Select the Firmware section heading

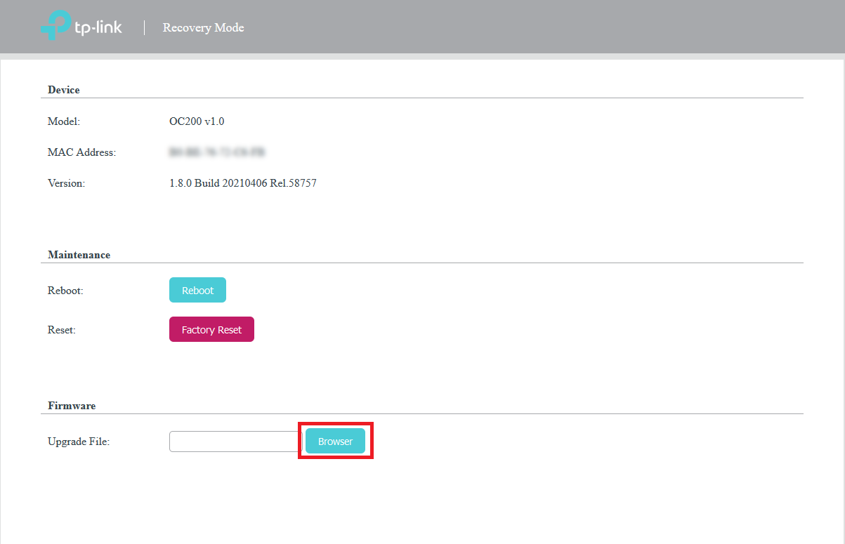pyautogui.click(x=72, y=406)
